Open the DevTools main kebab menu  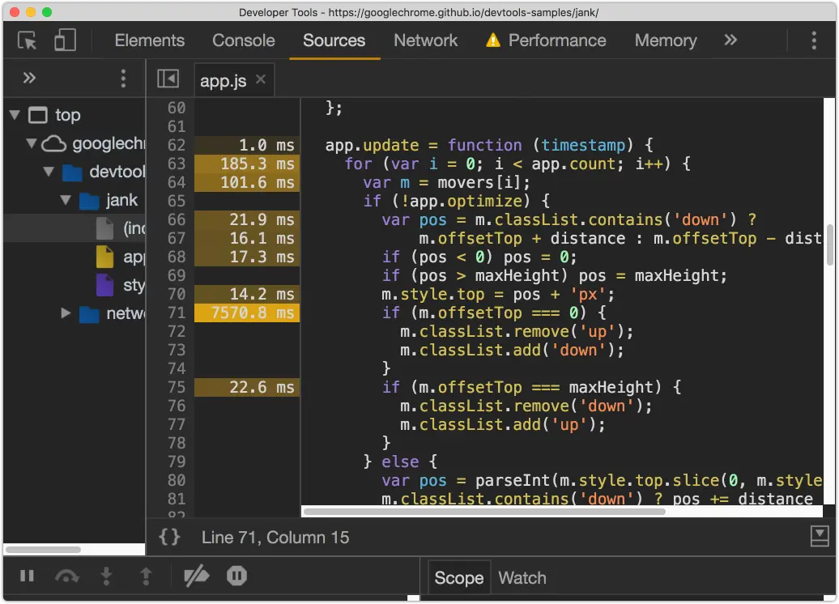813,40
